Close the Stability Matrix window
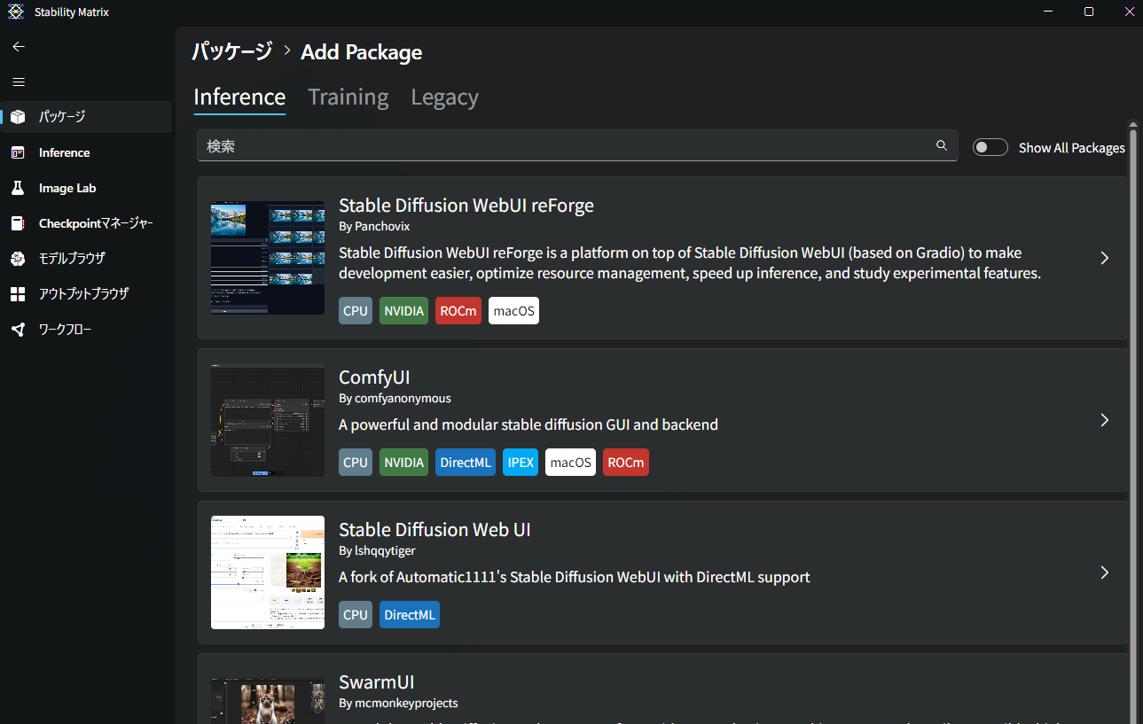The image size is (1143, 724). [x=1128, y=12]
